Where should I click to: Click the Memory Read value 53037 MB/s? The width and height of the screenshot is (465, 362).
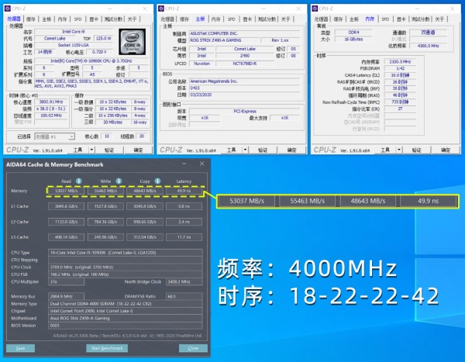coord(66,191)
